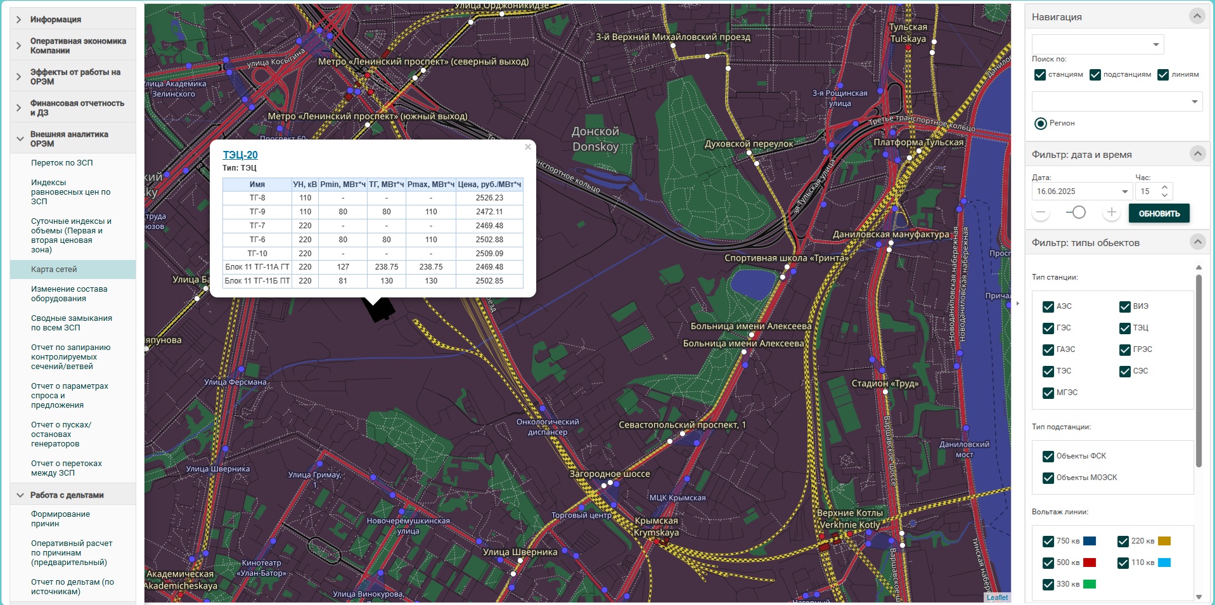Open the ТЭЦ-20 link in popup
This screenshot has width=1215, height=605.
pos(240,155)
